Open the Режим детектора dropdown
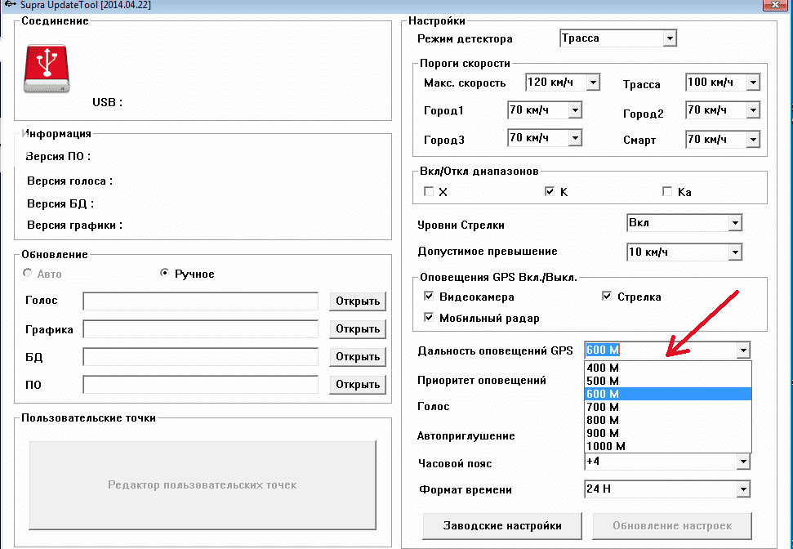The width and height of the screenshot is (793, 549). pyautogui.click(x=670, y=38)
